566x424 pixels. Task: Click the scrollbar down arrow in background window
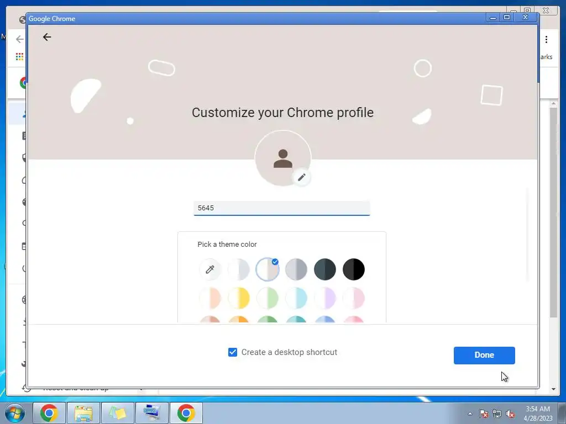tap(553, 389)
